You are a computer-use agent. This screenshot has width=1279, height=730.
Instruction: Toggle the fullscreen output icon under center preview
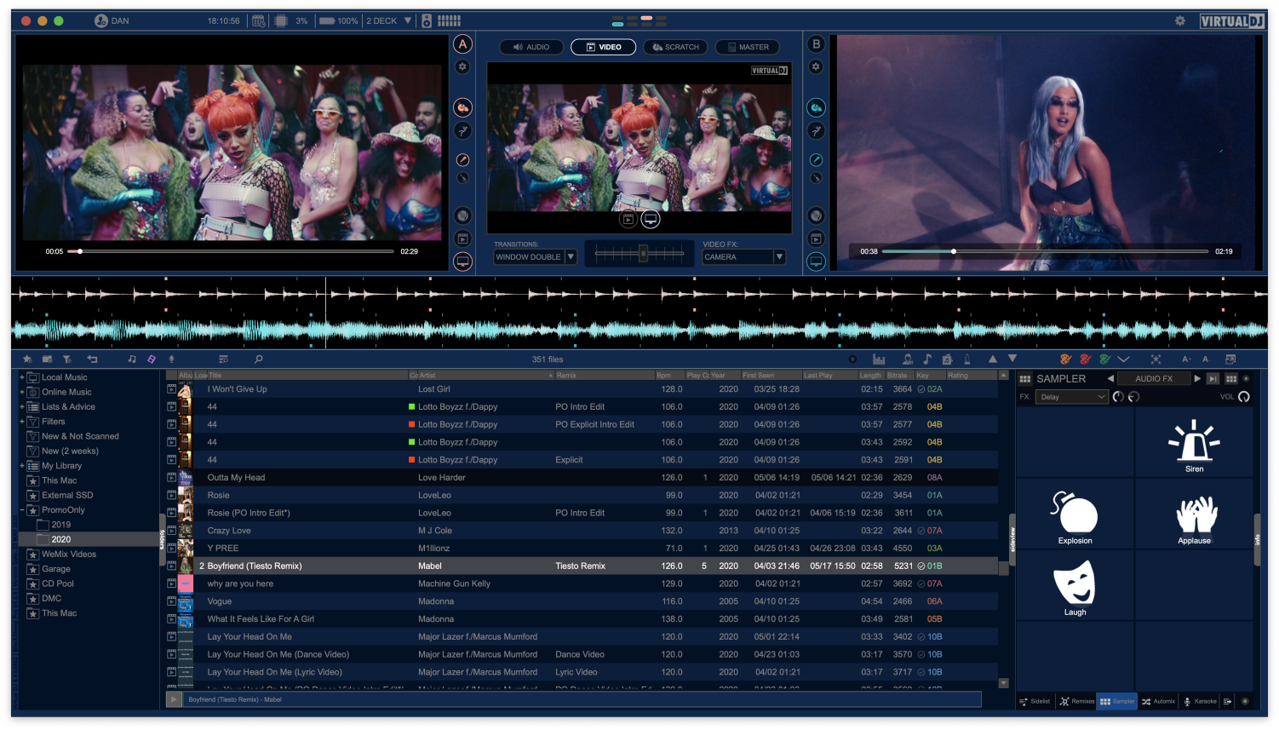pos(651,220)
